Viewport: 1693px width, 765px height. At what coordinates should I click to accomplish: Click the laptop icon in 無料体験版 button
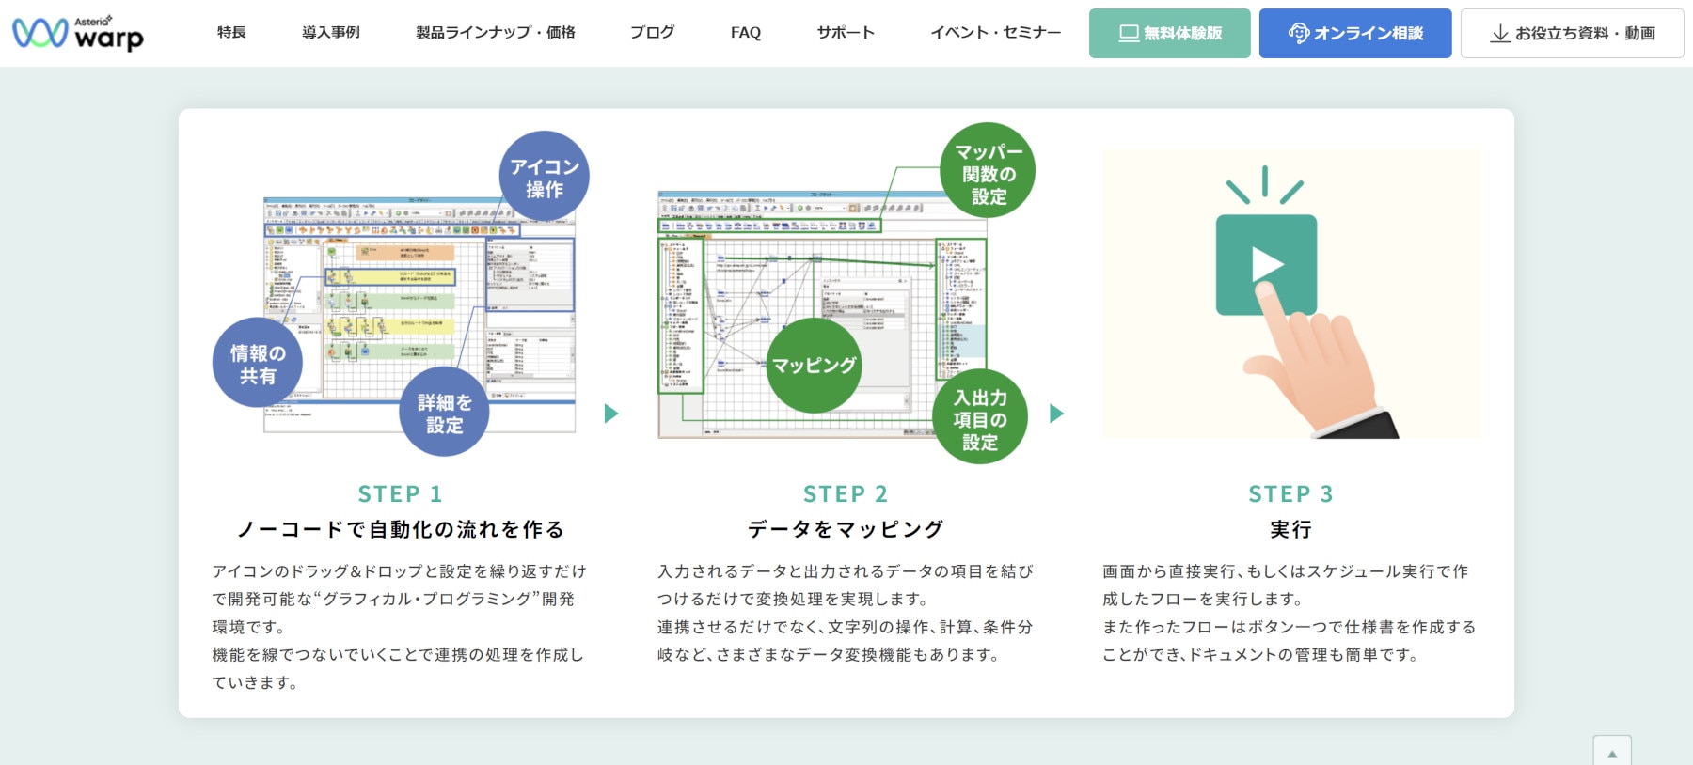[1128, 34]
